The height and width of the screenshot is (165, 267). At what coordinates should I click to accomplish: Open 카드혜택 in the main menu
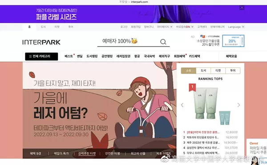(194, 56)
